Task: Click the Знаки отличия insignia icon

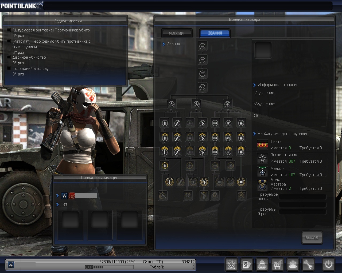Action: 262,158
